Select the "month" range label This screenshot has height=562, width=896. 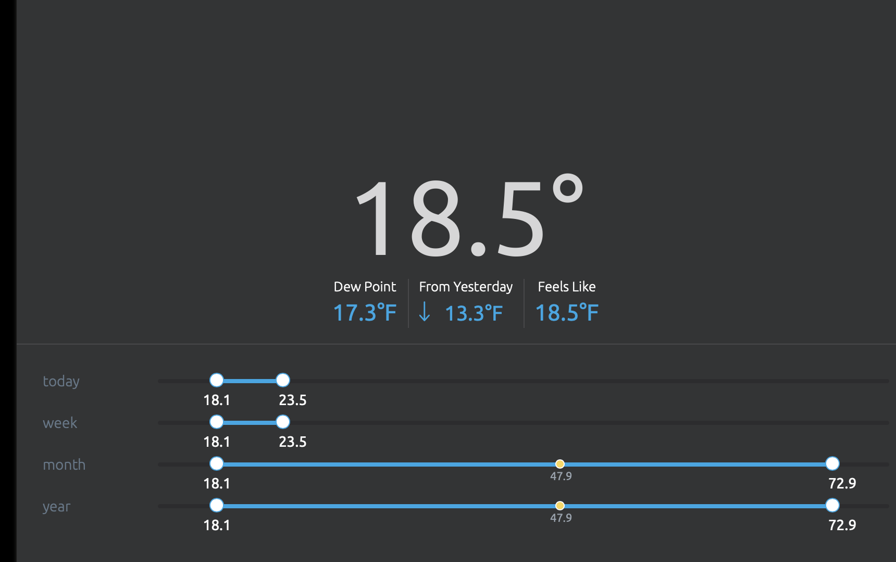tap(64, 465)
